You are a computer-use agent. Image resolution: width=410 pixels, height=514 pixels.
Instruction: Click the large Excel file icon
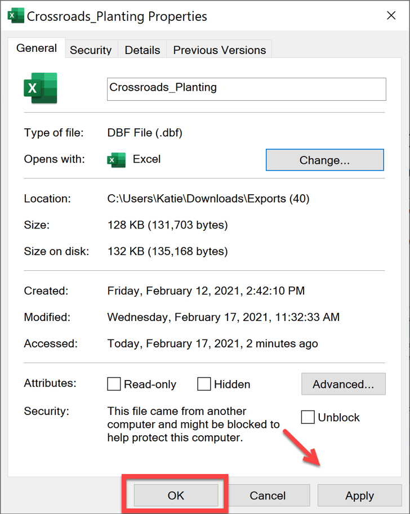point(41,88)
